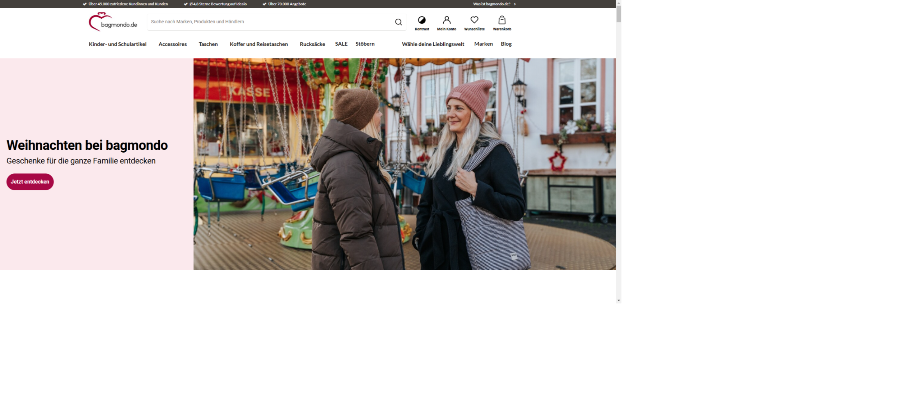
Task: Click the magnifying glass search icon
Action: pyautogui.click(x=398, y=22)
